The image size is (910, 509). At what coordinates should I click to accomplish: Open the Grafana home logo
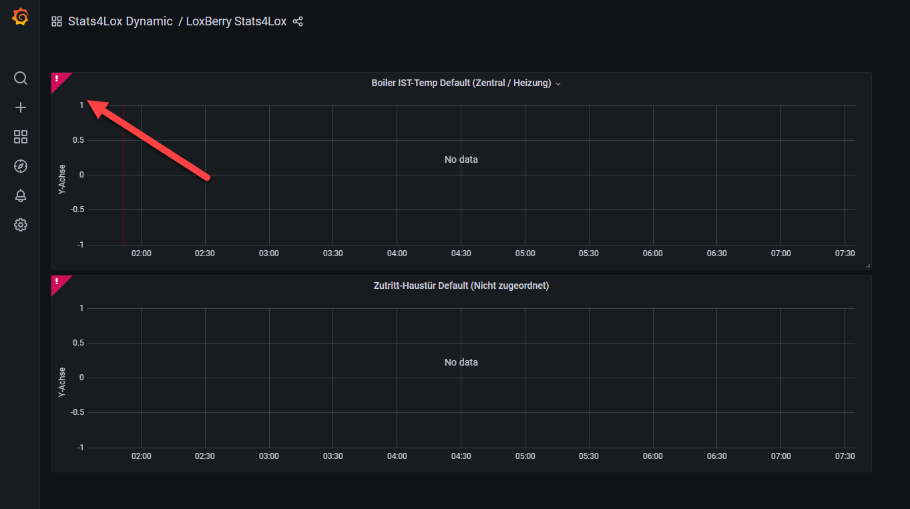click(x=21, y=17)
